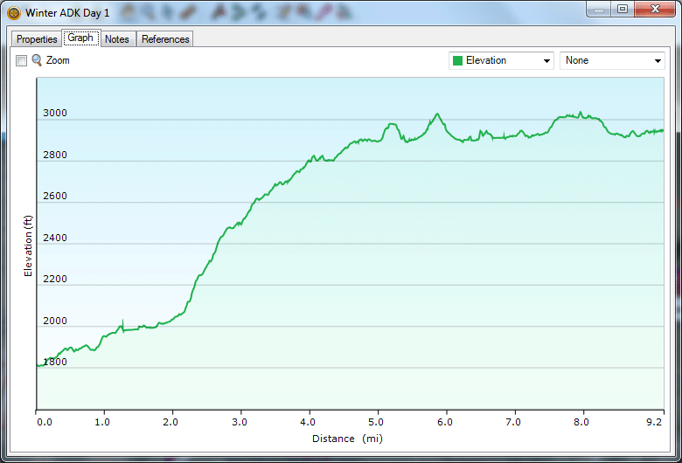Screen dimensions: 682x463
Task: Click the 0.0 distance axis label
Action: (45, 422)
